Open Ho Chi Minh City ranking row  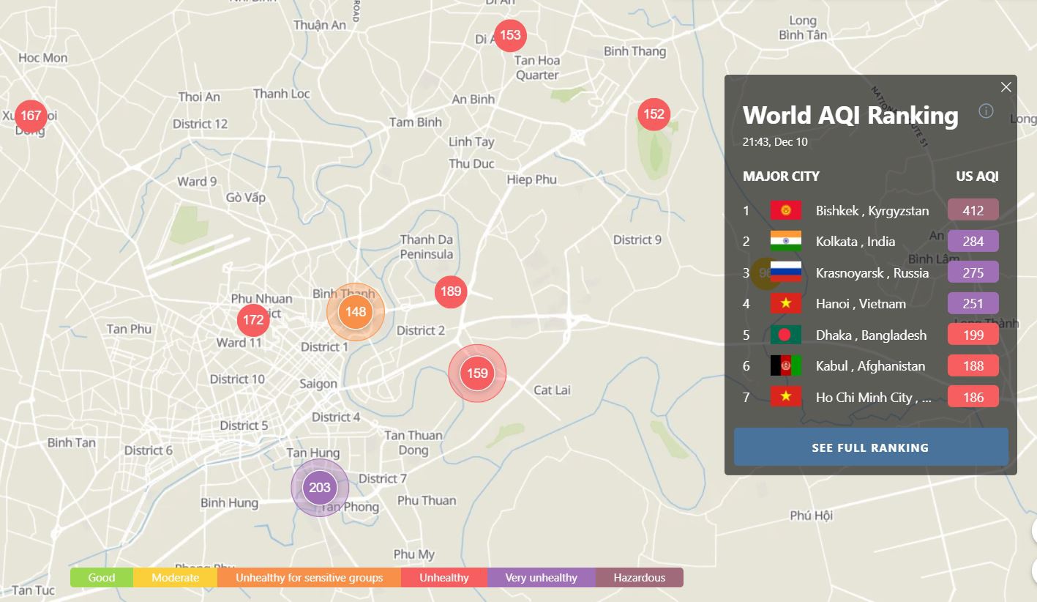tap(873, 398)
